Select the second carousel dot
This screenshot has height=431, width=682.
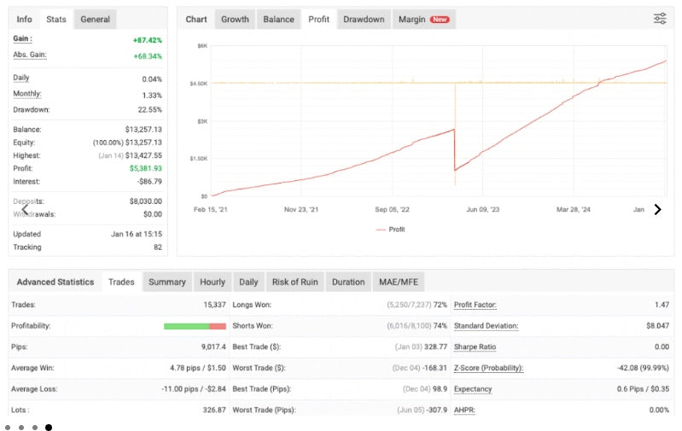[x=21, y=427]
